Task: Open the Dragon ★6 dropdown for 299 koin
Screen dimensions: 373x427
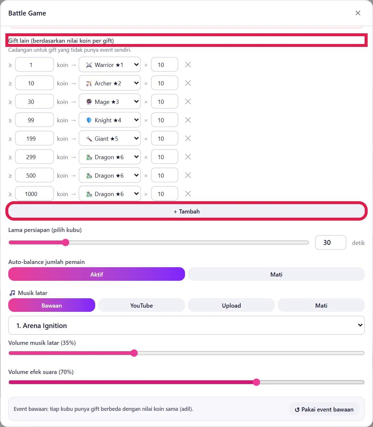Action: tap(110, 157)
